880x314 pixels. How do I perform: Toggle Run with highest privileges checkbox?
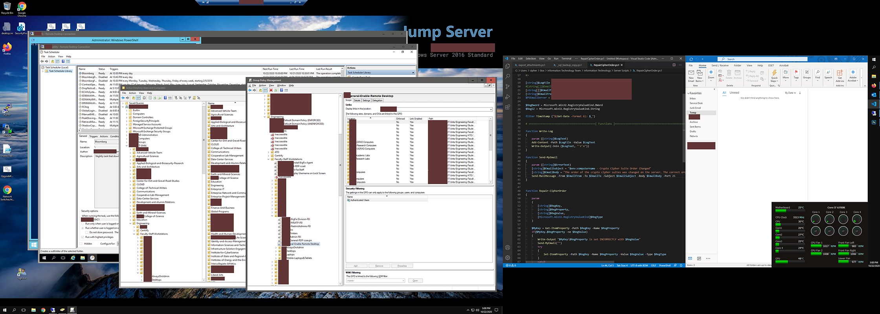click(x=83, y=237)
